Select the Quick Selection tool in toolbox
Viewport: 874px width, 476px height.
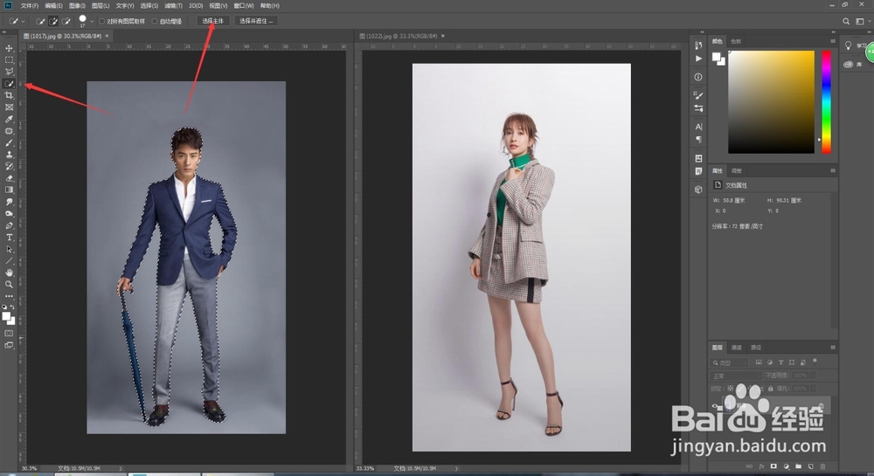[9, 84]
